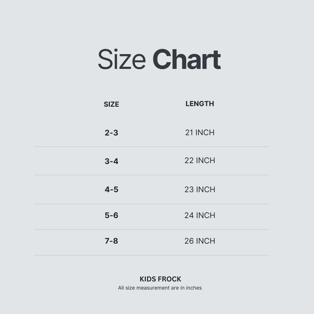Screen dimensions: 314x314
Task: Click the "All size measurement are in inches" note
Action: (160, 288)
